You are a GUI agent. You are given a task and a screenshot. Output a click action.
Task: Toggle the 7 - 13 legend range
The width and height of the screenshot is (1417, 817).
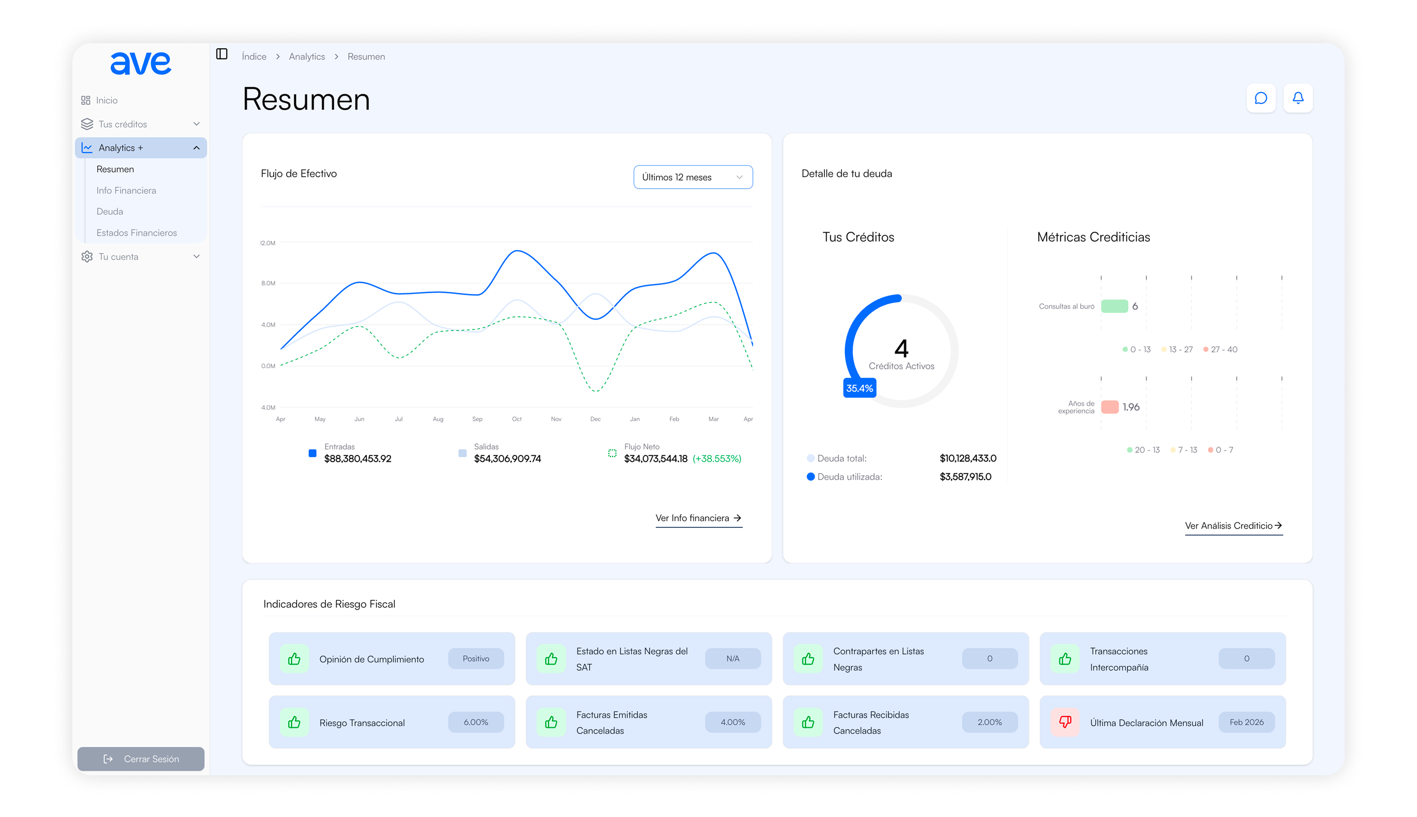[1184, 450]
